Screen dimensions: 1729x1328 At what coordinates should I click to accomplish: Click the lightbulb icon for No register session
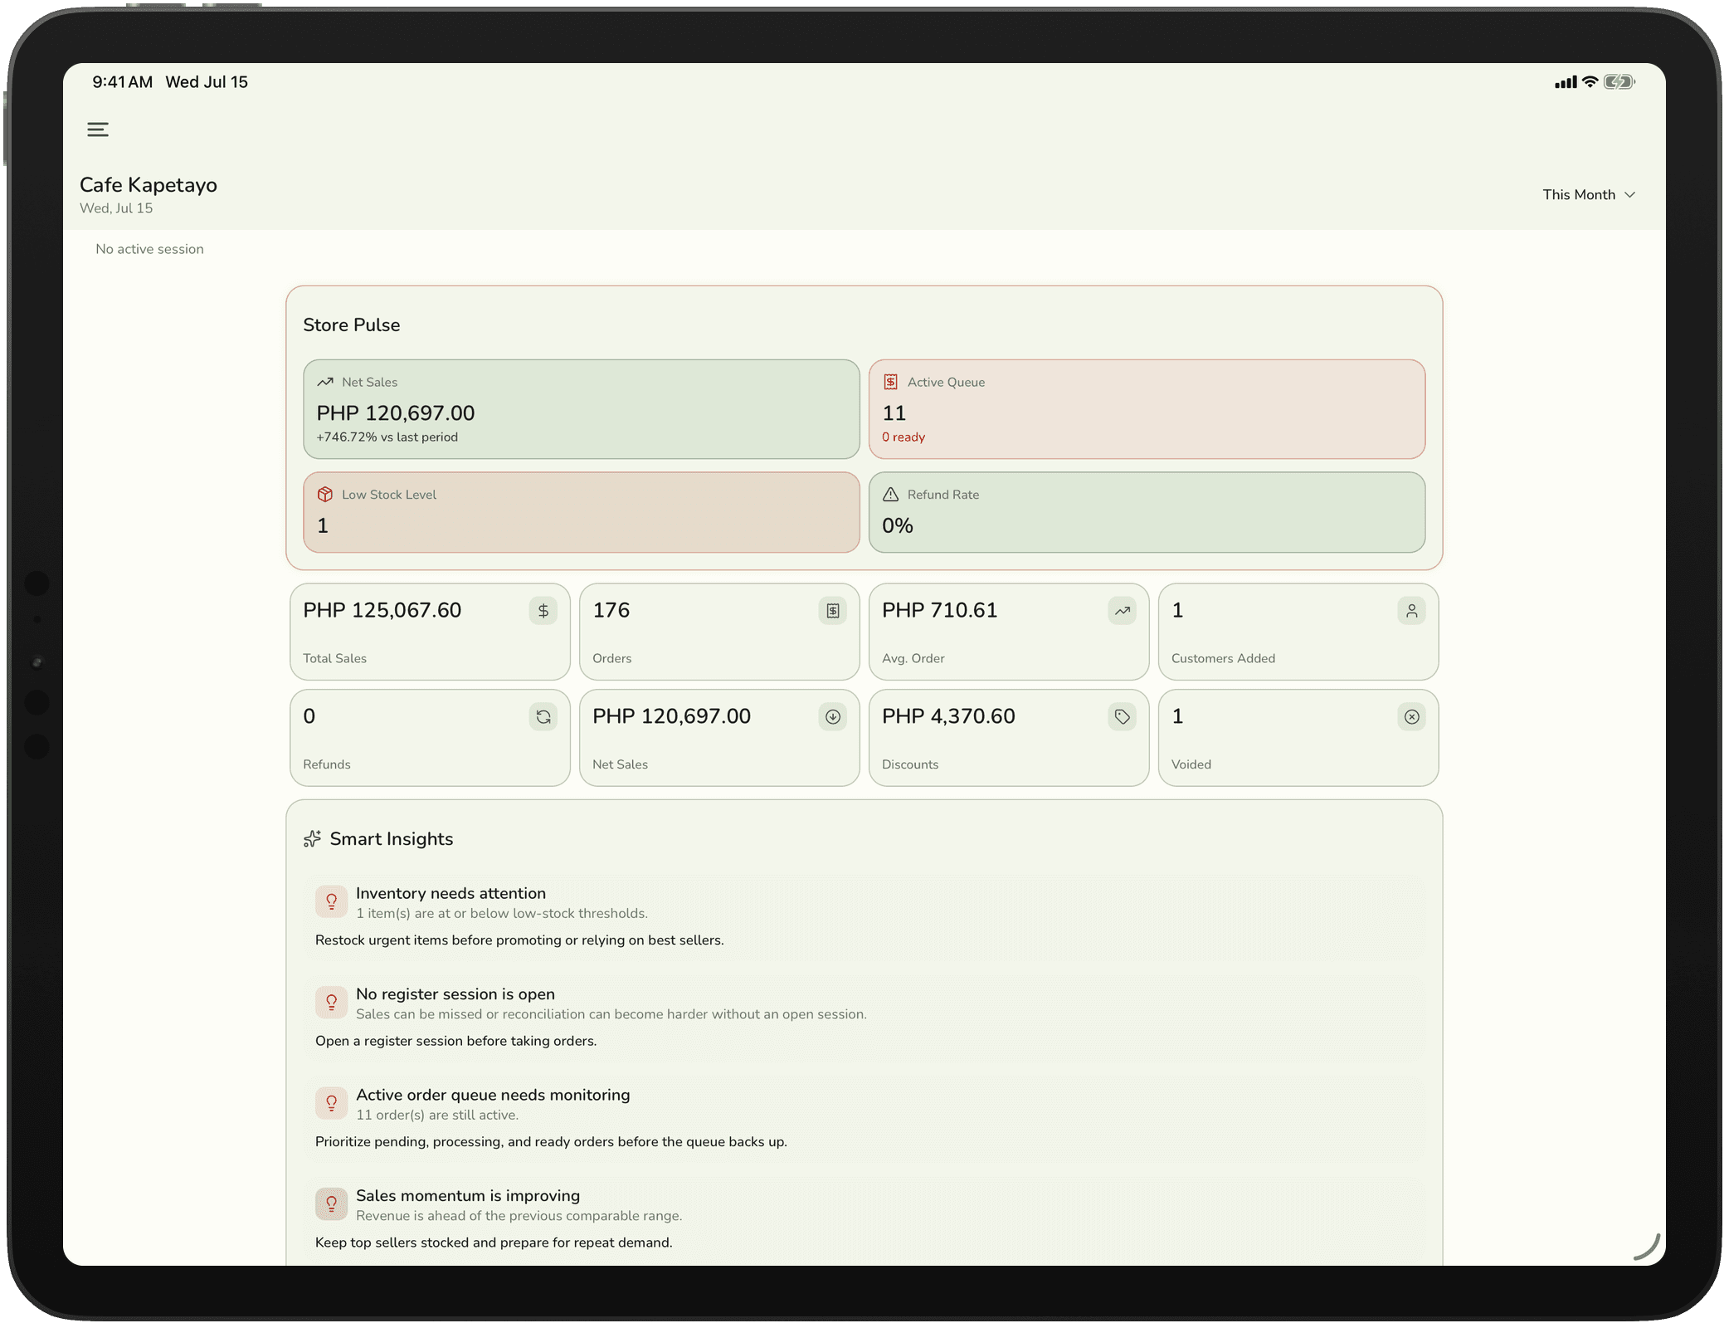(331, 1003)
